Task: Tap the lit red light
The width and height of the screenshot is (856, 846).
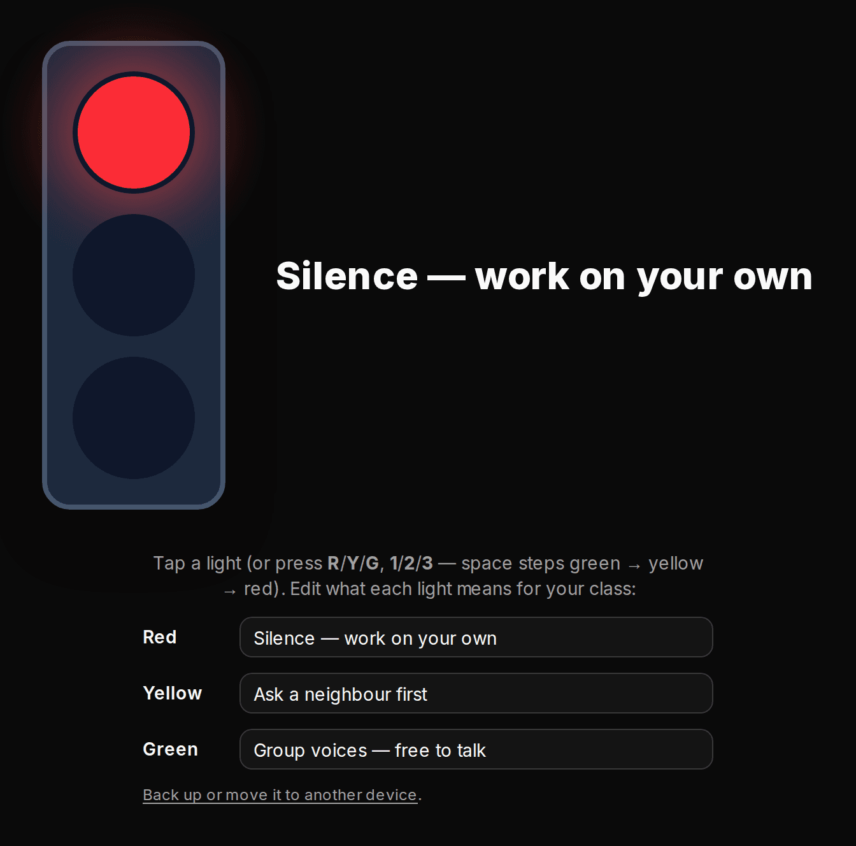Action: [x=134, y=133]
